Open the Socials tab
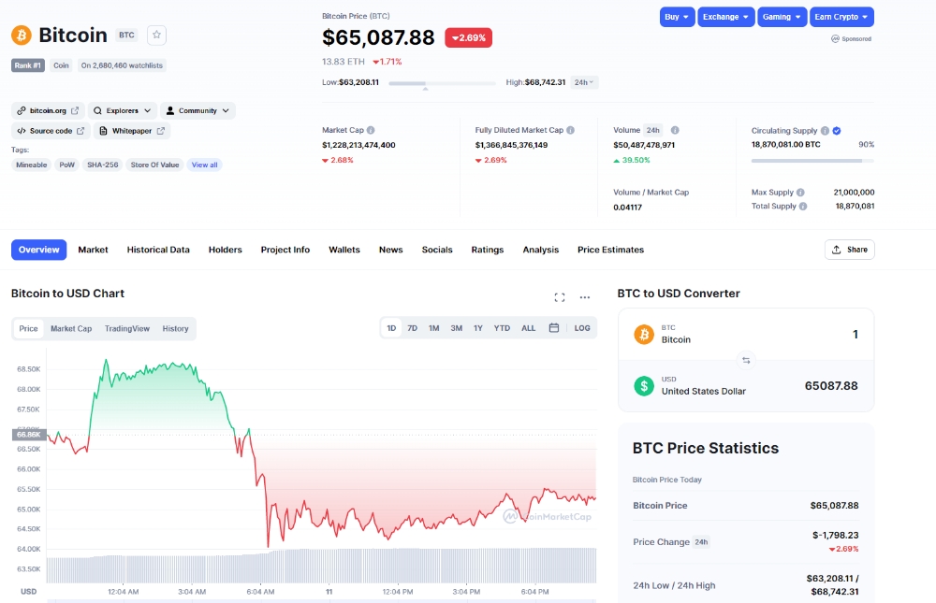The image size is (936, 603). pos(437,250)
